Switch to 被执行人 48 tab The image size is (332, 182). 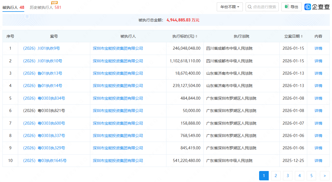13,7
